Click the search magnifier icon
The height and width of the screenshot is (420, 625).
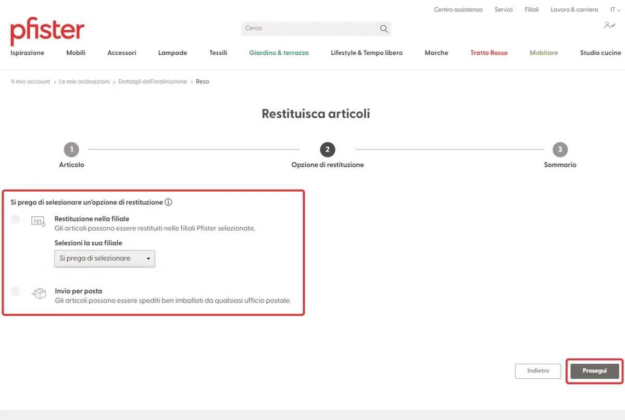pos(384,29)
